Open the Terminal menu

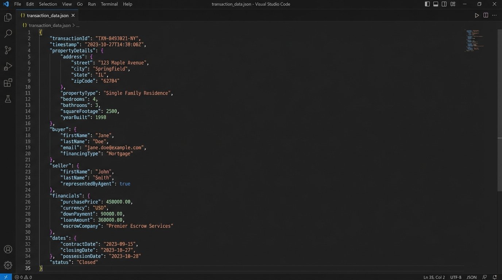pyautogui.click(x=109, y=4)
